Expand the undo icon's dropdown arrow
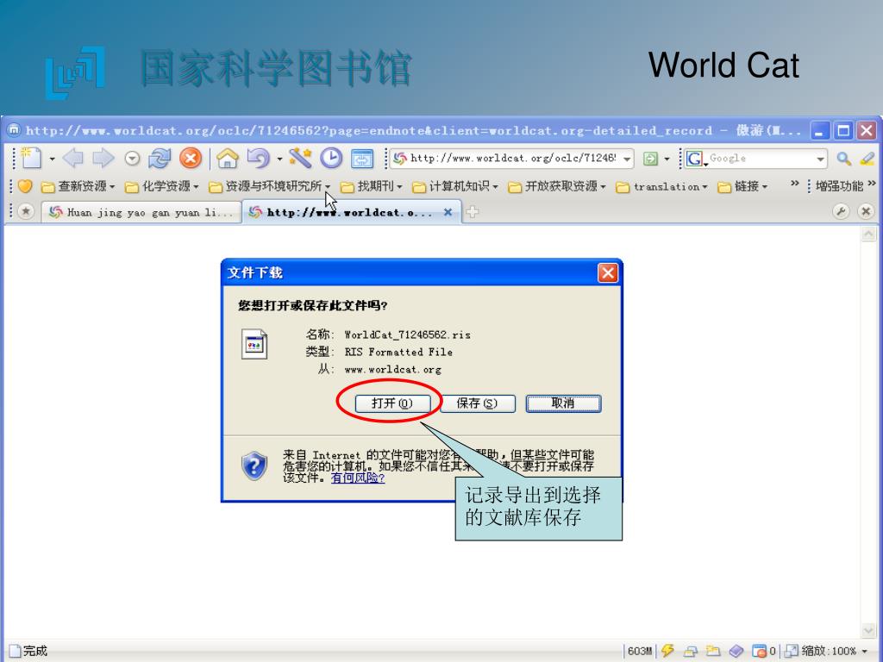883x662 pixels. point(279,159)
